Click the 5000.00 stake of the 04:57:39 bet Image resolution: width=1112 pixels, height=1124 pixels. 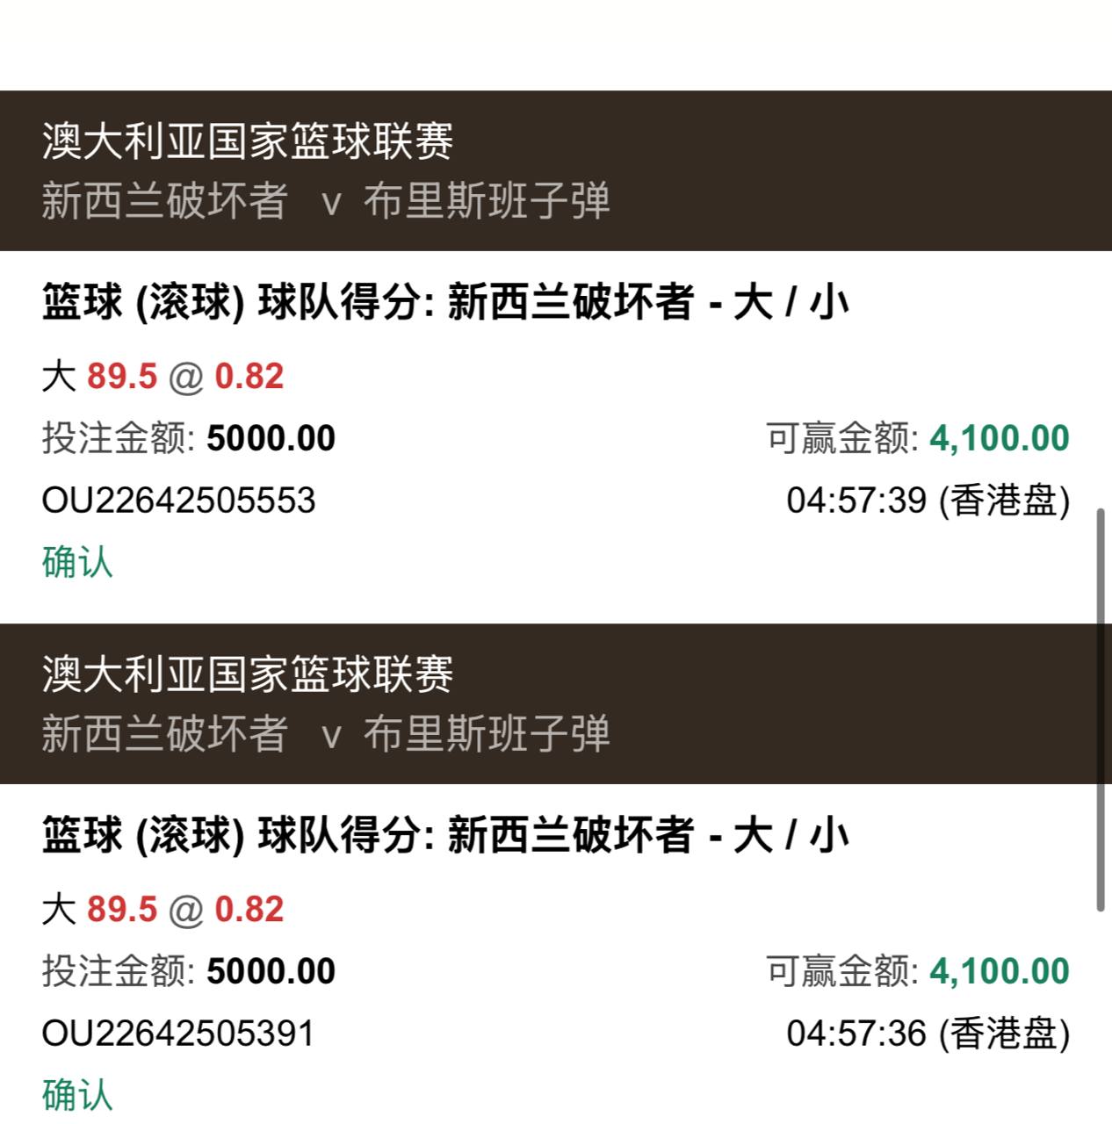pyautogui.click(x=271, y=438)
